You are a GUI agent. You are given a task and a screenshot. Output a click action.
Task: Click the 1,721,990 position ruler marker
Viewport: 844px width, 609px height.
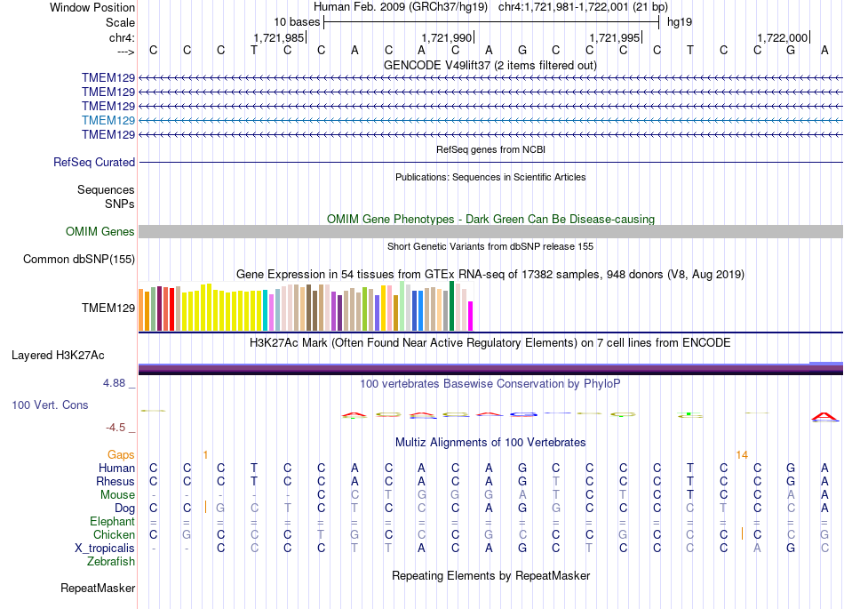[446, 37]
